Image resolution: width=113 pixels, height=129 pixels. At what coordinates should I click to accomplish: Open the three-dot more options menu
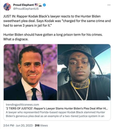[109, 5]
